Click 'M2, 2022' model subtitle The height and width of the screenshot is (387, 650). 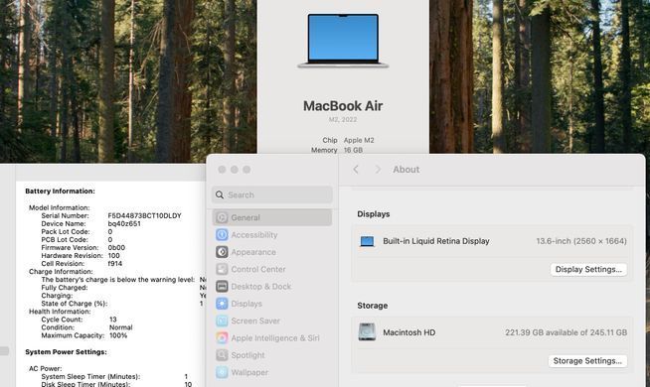343,120
